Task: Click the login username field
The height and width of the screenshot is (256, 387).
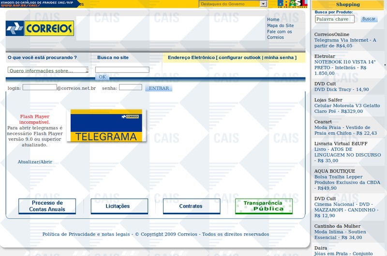Action: coord(39,88)
